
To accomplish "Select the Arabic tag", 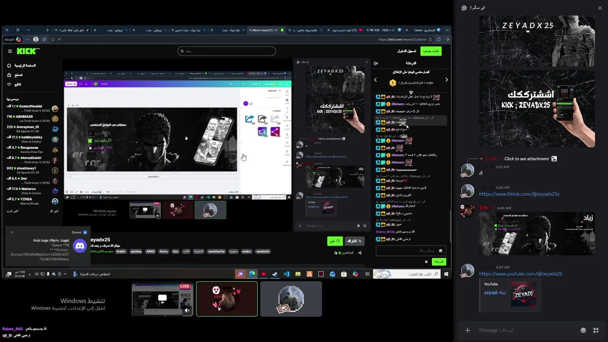I will pyautogui.click(x=121, y=251).
